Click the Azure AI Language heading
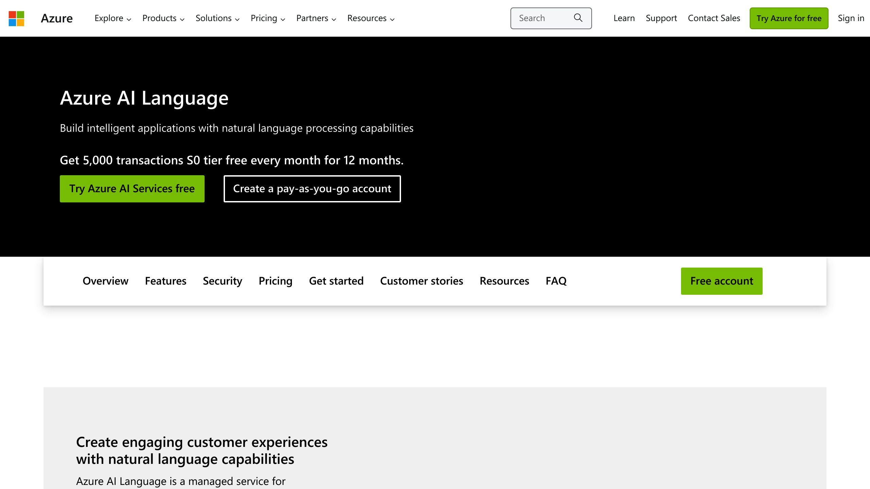This screenshot has height=489, width=870. pos(144,98)
